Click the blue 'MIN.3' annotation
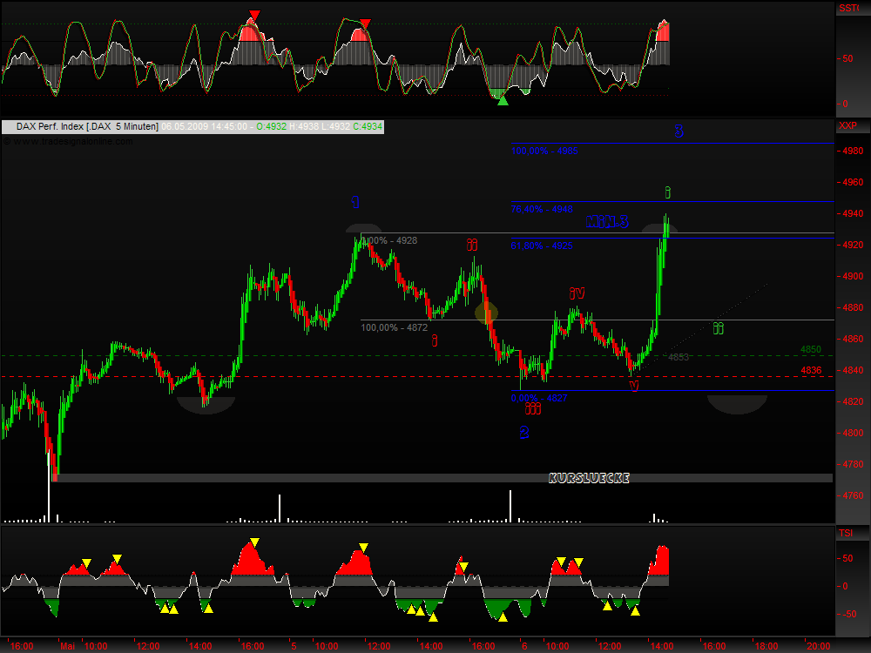This screenshot has width=871, height=653. pos(607,222)
